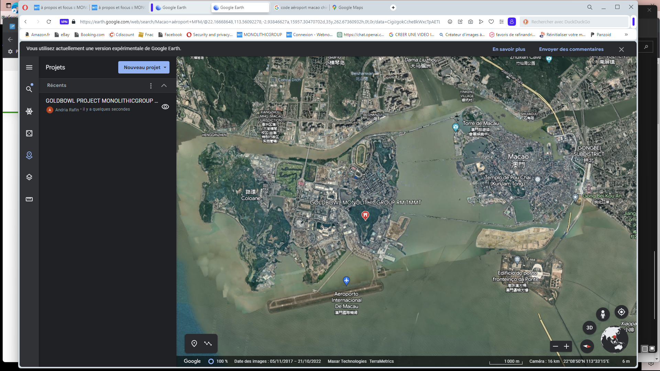This screenshot has width=660, height=371.
Task: Open Facebook bookmark
Action: (x=170, y=35)
